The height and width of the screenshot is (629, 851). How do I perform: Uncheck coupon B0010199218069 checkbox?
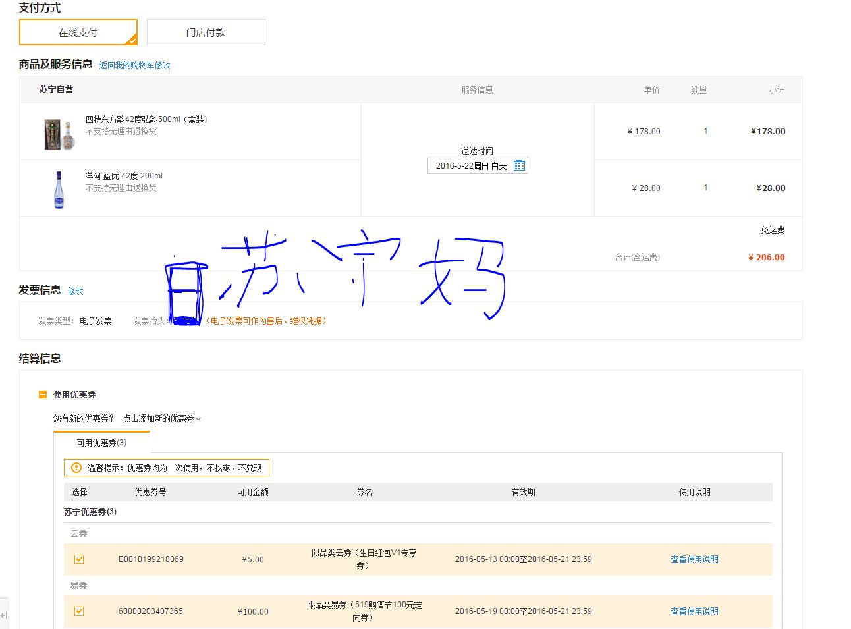pos(79,559)
